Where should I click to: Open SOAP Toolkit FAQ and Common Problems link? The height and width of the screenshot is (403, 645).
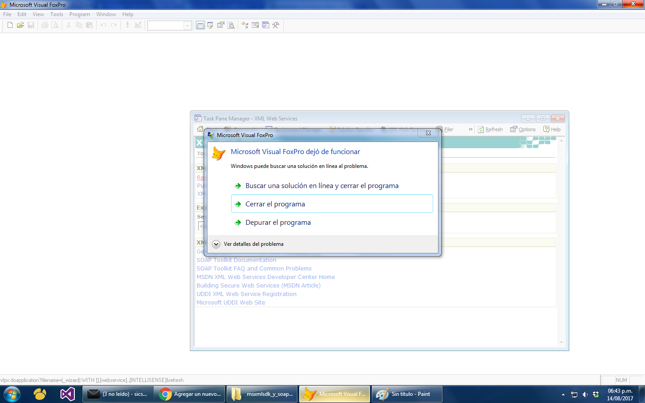[x=254, y=268]
